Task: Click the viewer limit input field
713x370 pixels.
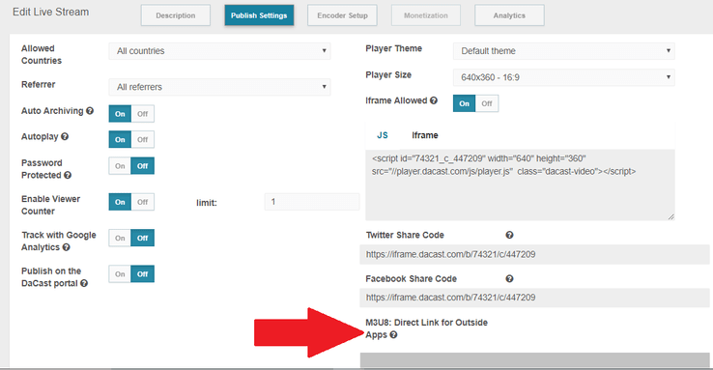Action: click(312, 202)
